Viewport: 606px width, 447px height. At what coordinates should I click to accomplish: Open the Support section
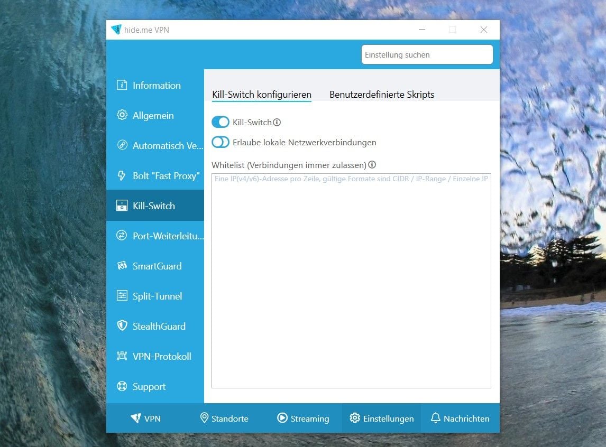tap(155, 386)
